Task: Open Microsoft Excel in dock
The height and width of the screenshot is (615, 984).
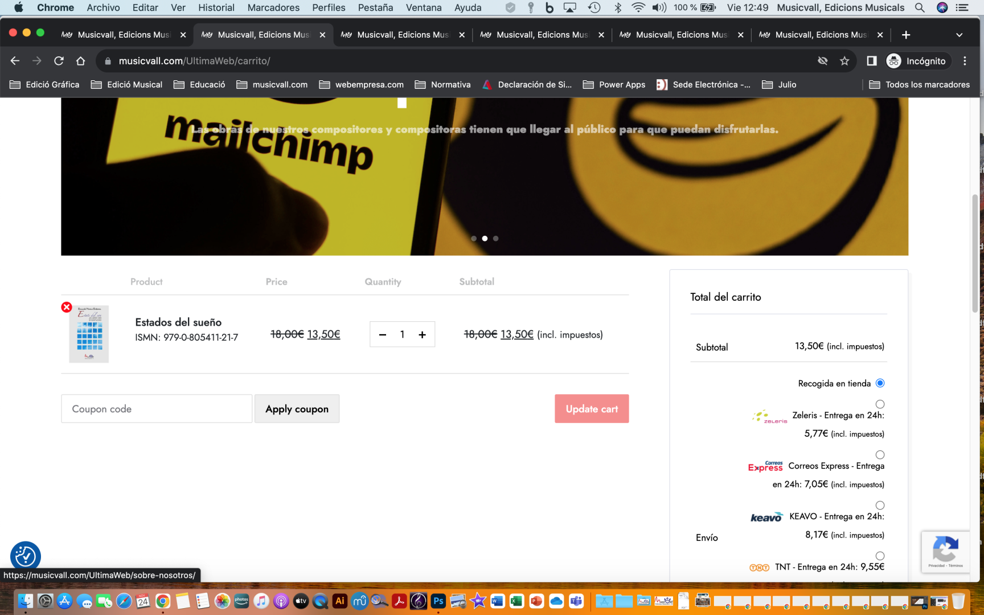Action: (516, 601)
